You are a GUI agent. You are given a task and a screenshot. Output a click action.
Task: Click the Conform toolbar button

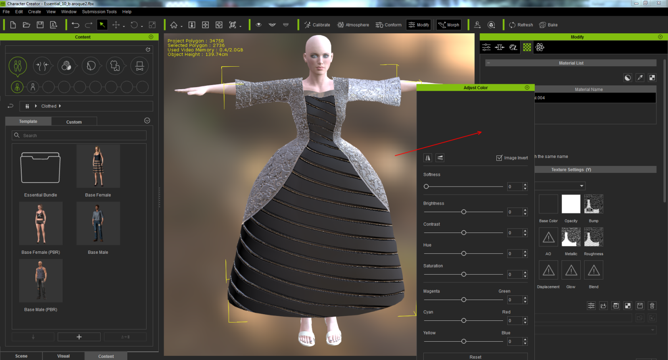[x=388, y=25]
